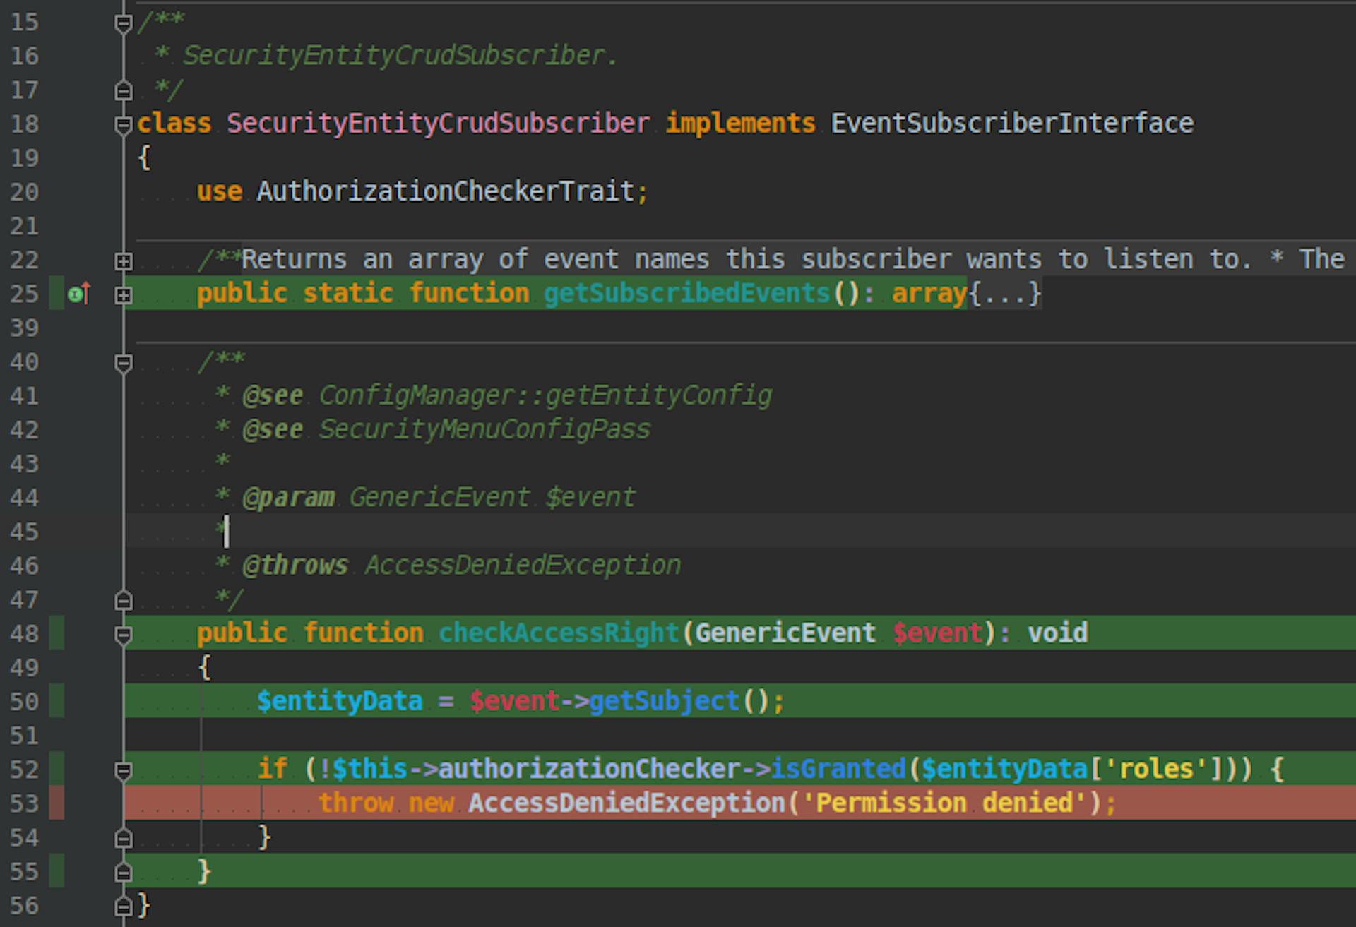Collapse the if block at line 52

pyautogui.click(x=124, y=770)
